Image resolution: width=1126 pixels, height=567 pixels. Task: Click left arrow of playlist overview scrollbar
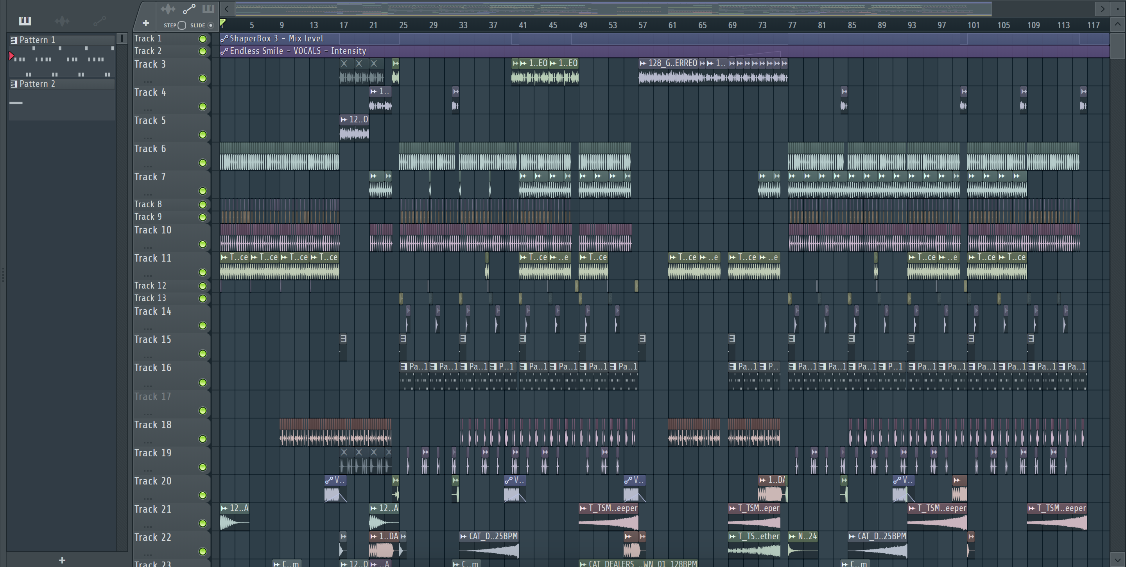click(x=226, y=8)
